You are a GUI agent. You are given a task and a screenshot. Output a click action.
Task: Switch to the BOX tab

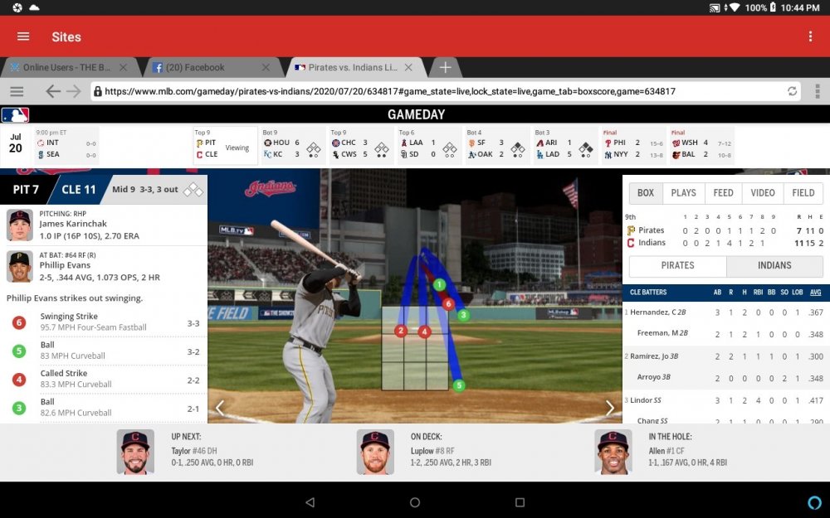pos(645,193)
